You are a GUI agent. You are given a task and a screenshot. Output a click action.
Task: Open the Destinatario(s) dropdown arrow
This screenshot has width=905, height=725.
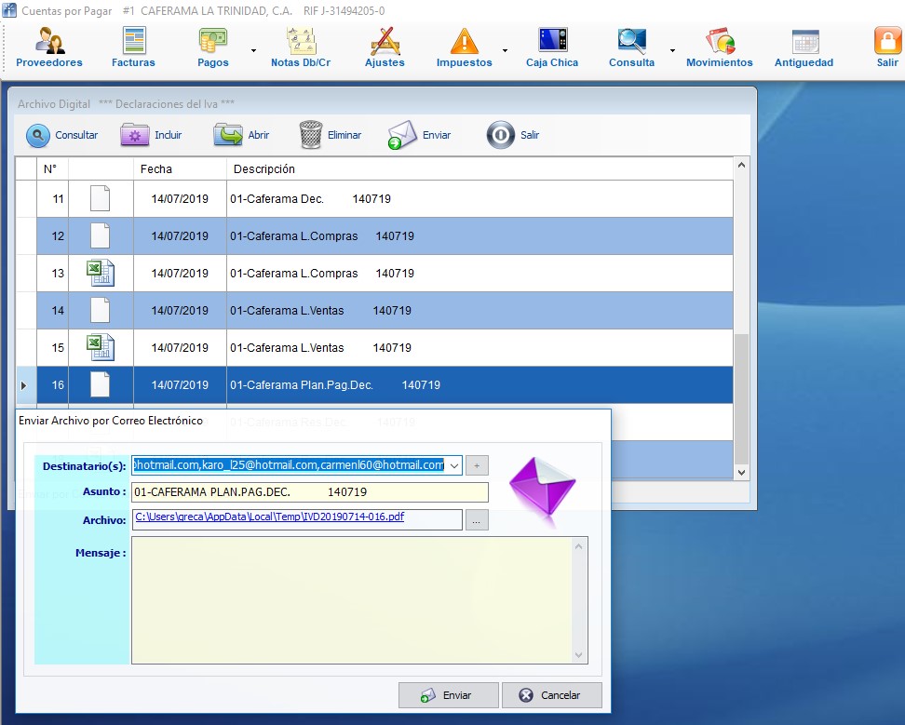[x=454, y=465]
